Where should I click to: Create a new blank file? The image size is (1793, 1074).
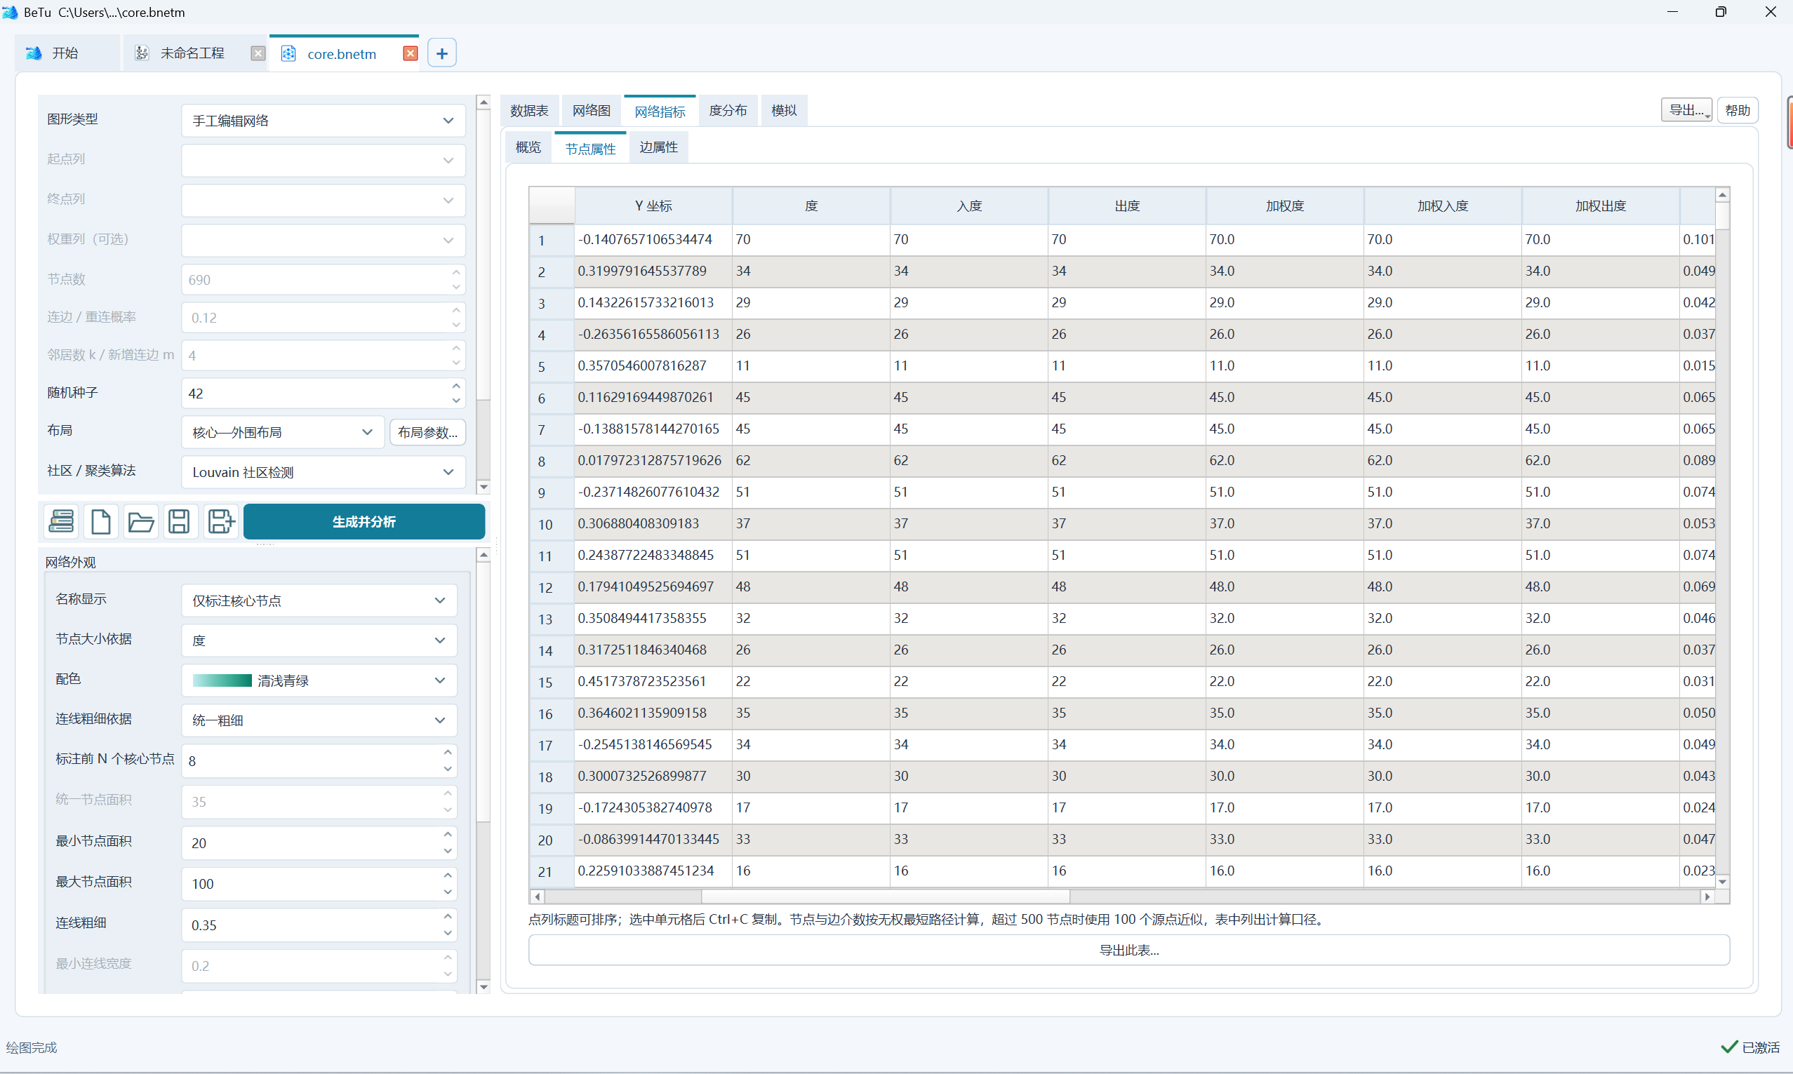(x=101, y=521)
